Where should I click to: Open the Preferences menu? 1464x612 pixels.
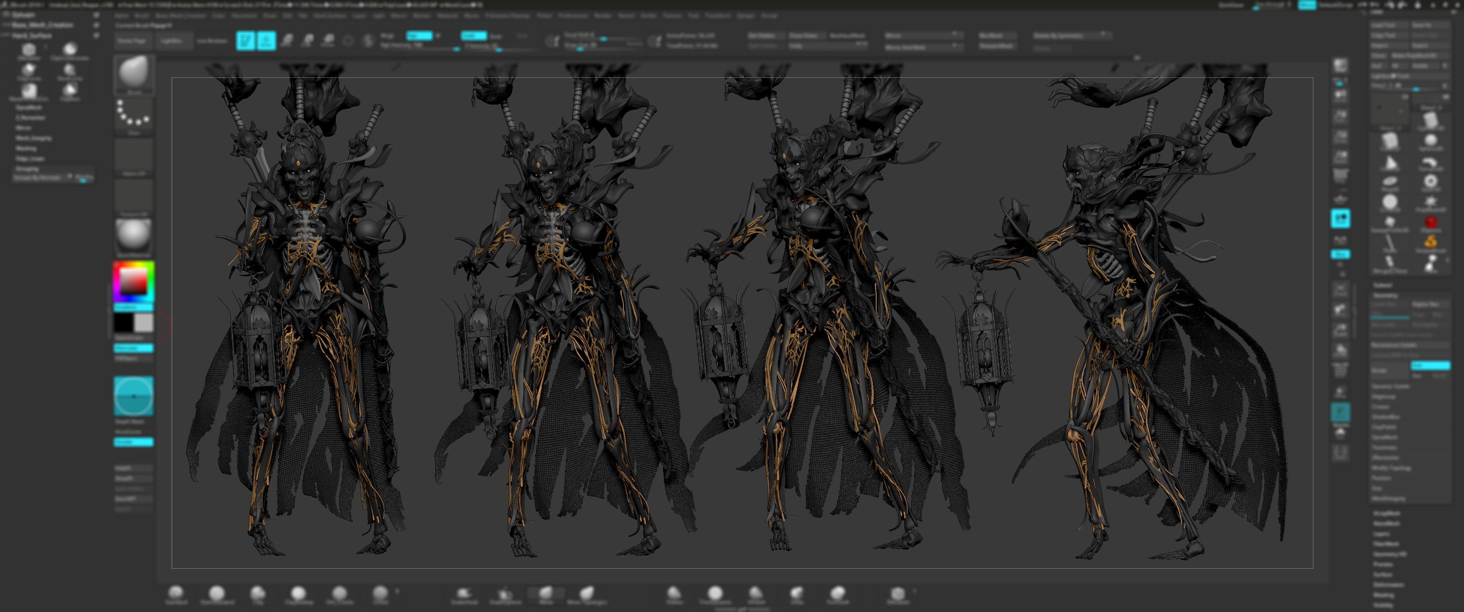[572, 16]
